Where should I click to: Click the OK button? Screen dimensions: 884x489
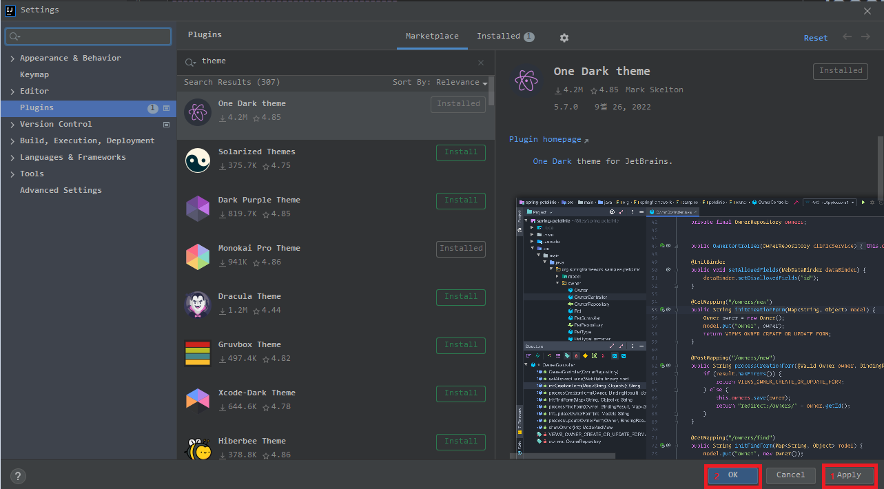pyautogui.click(x=733, y=475)
